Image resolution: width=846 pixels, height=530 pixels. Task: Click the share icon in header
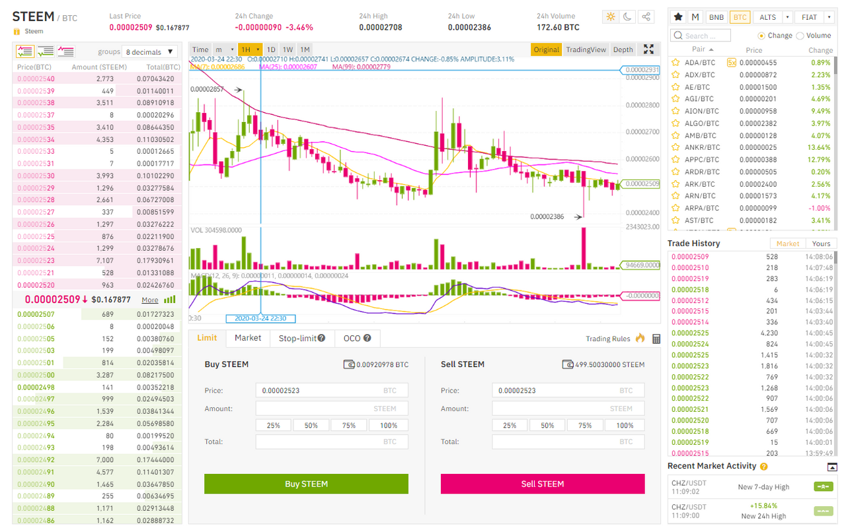[646, 17]
